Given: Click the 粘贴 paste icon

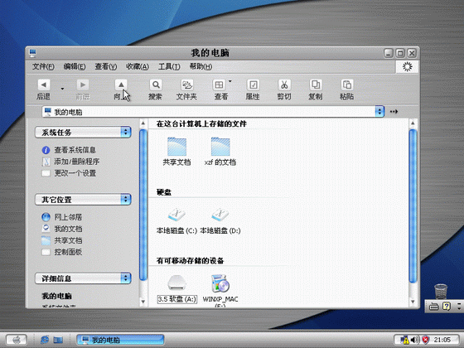Looking at the screenshot, I should 346,85.
